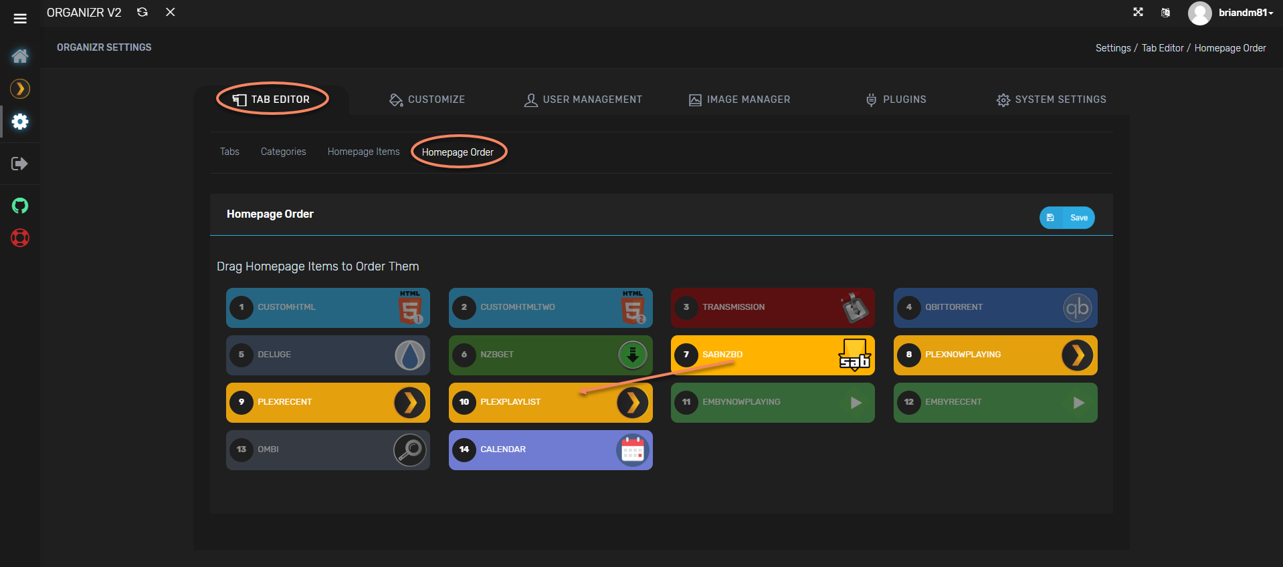
Task: Select the TRANSMISSION order card
Action: point(773,308)
